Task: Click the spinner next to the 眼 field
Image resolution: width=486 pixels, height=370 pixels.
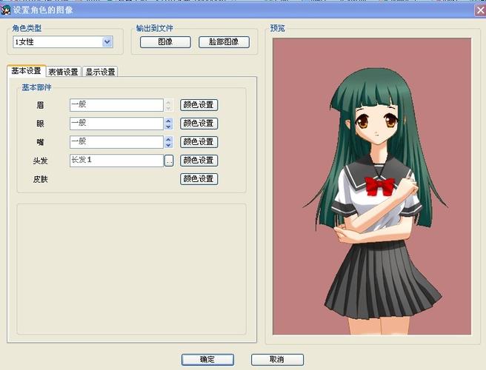Action: pyautogui.click(x=168, y=124)
